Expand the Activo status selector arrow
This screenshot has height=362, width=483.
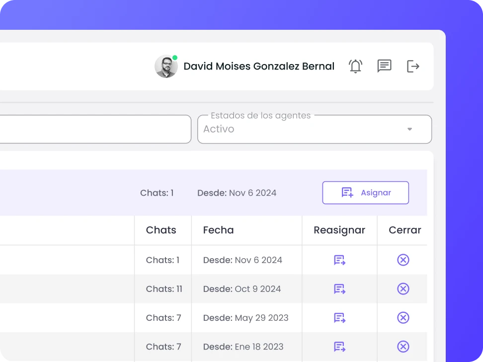(x=409, y=129)
